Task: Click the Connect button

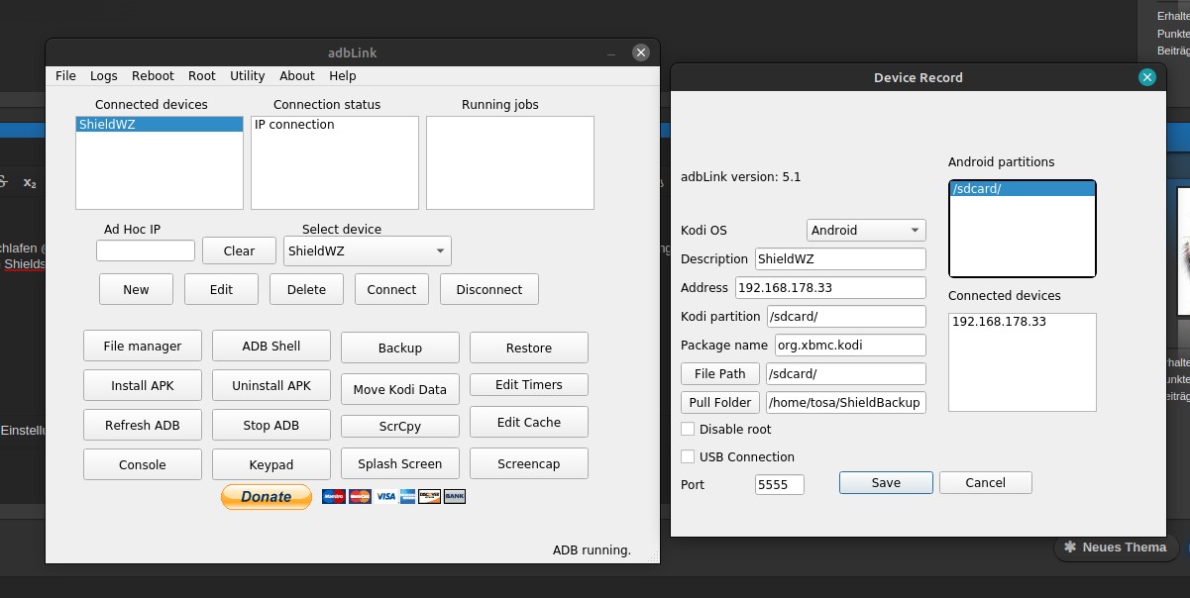Action: pos(391,289)
